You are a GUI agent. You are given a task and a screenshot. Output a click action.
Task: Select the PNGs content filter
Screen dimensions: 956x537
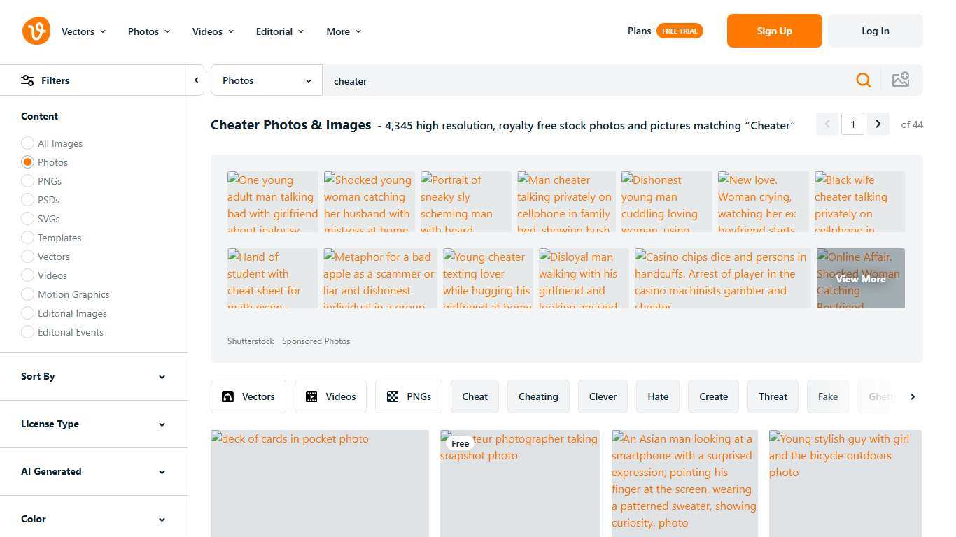coord(28,181)
